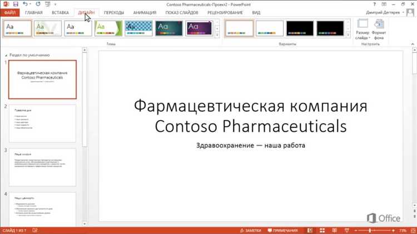Image resolution: width=417 pixels, height=234 pixels.
Task: Open the ФАЙЛ tab
Action: [10, 12]
